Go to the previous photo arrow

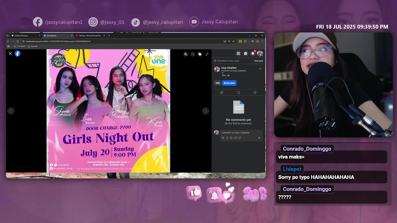pos(11,111)
